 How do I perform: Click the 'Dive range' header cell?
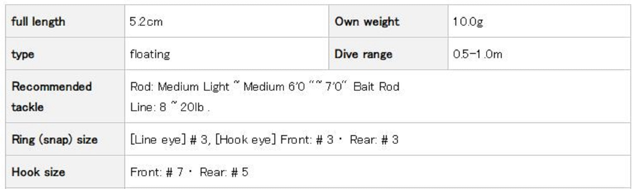pos(363,54)
